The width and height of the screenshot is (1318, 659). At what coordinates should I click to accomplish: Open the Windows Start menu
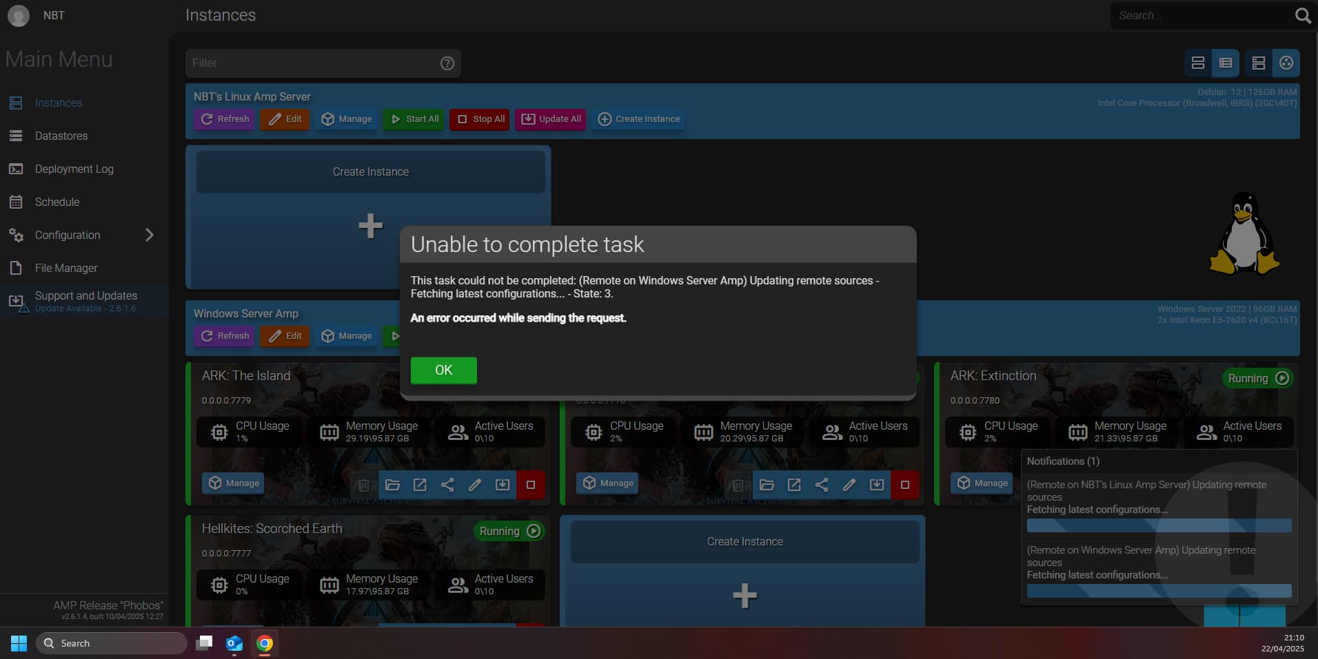coord(19,643)
